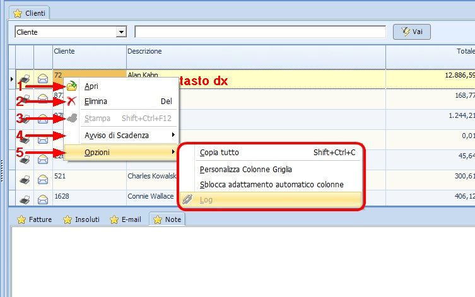Click the star icon on Note tab
This screenshot has width=475, height=297.
158,219
